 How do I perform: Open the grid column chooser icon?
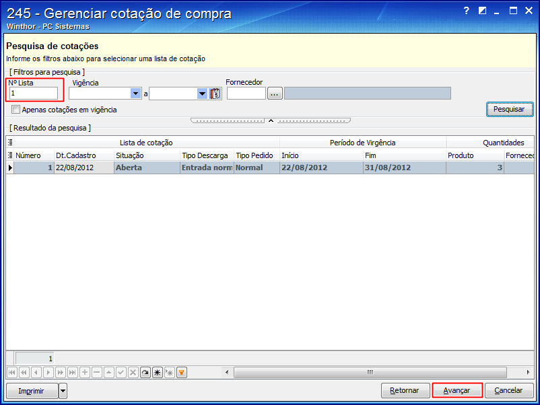point(10,155)
